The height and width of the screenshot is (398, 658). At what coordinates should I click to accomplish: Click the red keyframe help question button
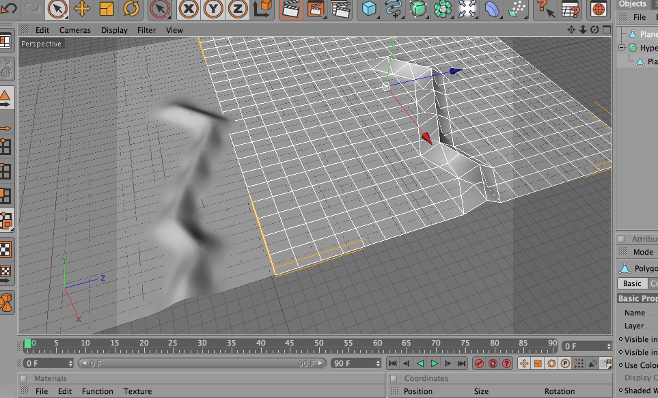point(507,364)
